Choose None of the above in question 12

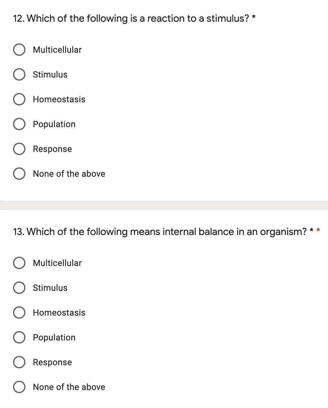(19, 174)
